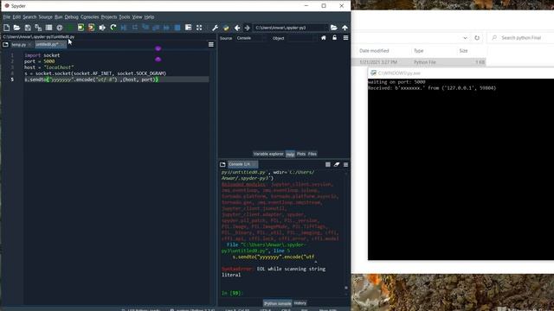Go back with left arrow icon
This screenshot has height=311, width=554.
(x=237, y=28)
